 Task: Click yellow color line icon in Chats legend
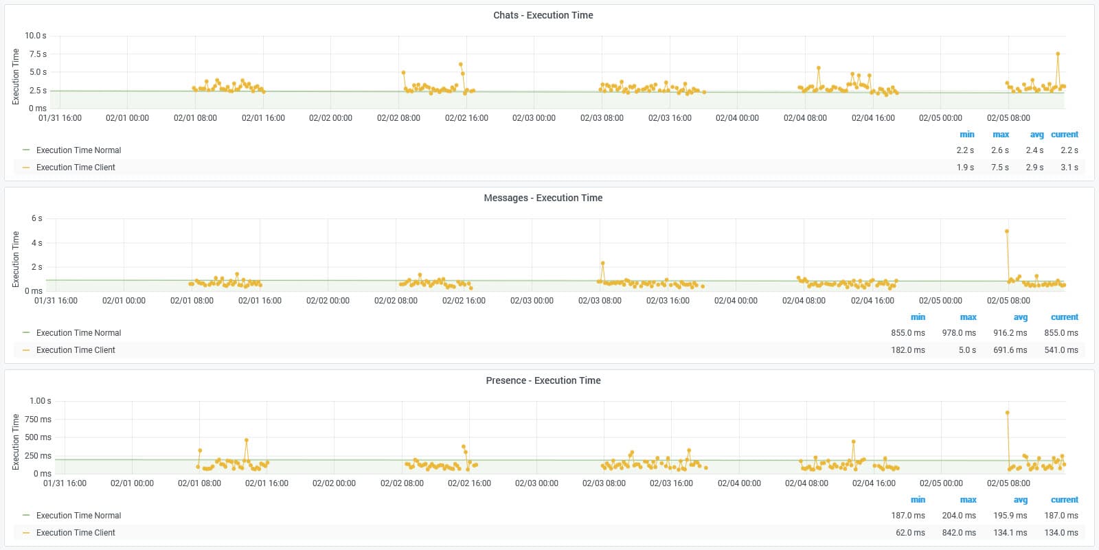pyautogui.click(x=26, y=168)
